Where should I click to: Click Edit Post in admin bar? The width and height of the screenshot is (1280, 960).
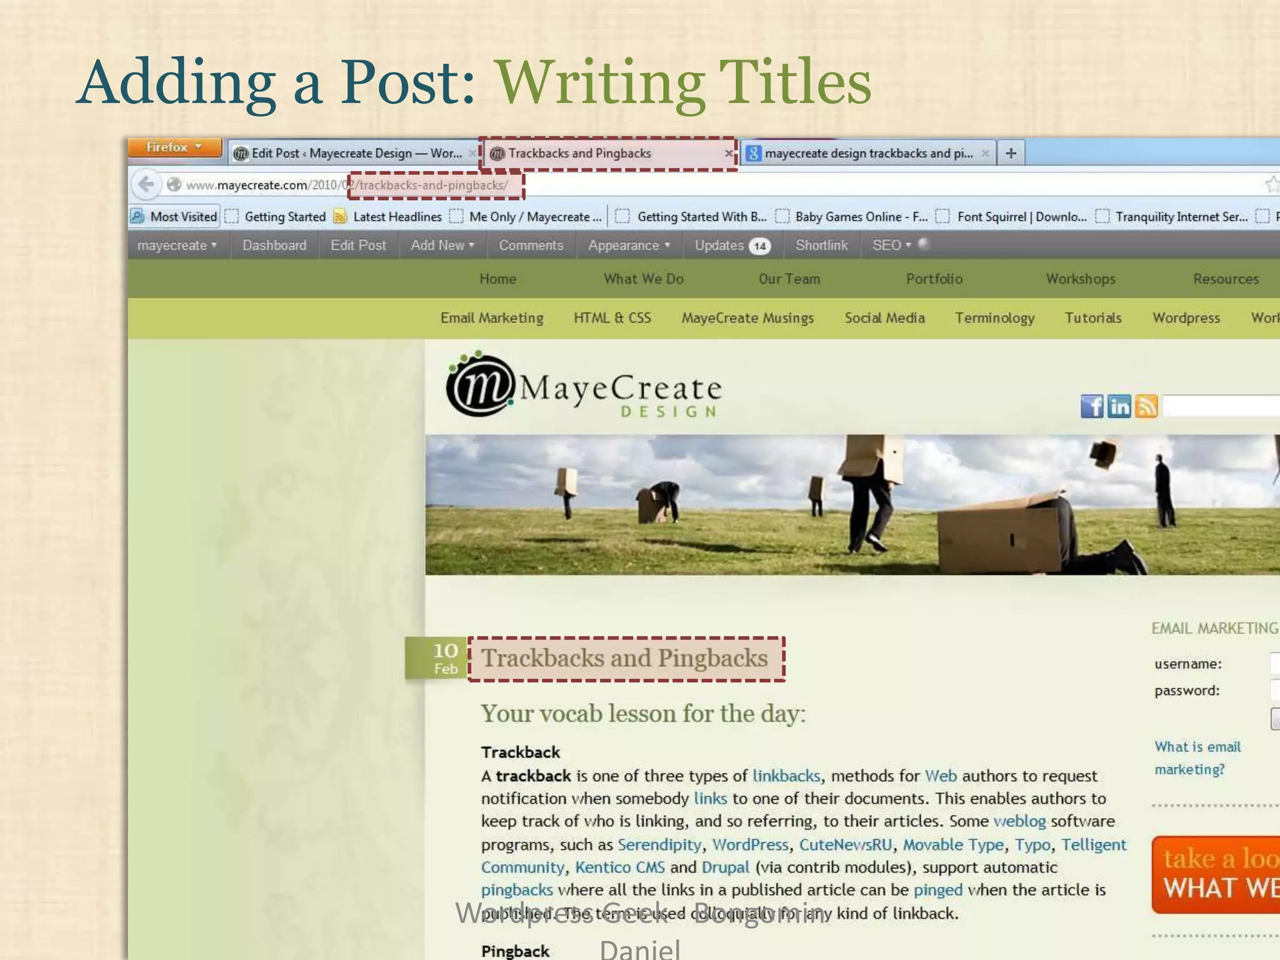click(x=358, y=246)
